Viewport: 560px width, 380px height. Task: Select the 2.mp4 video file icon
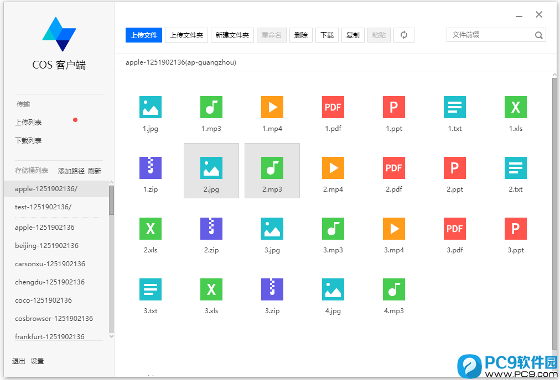333,168
